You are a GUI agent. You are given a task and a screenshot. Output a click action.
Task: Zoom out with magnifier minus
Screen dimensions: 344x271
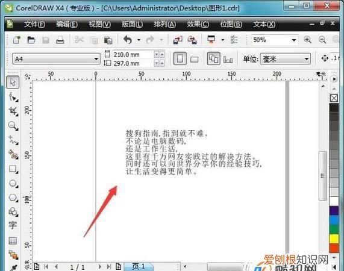(x=322, y=40)
